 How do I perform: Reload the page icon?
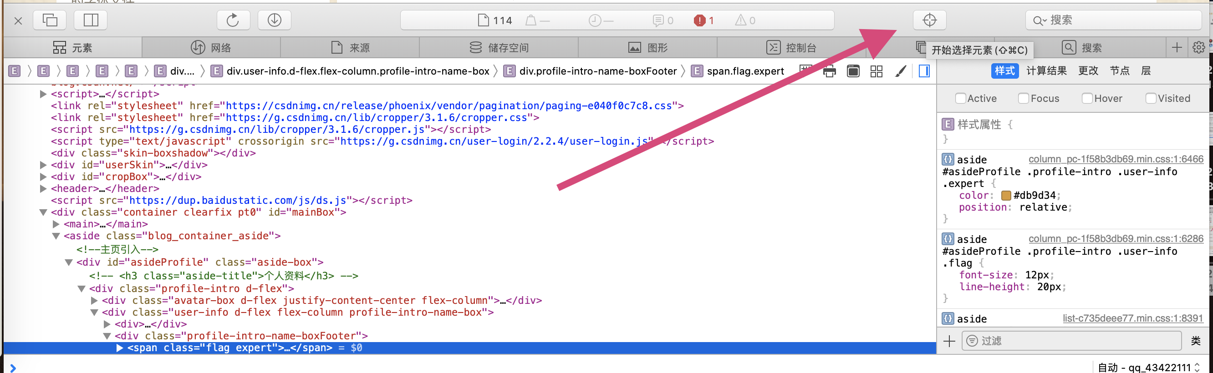(233, 20)
